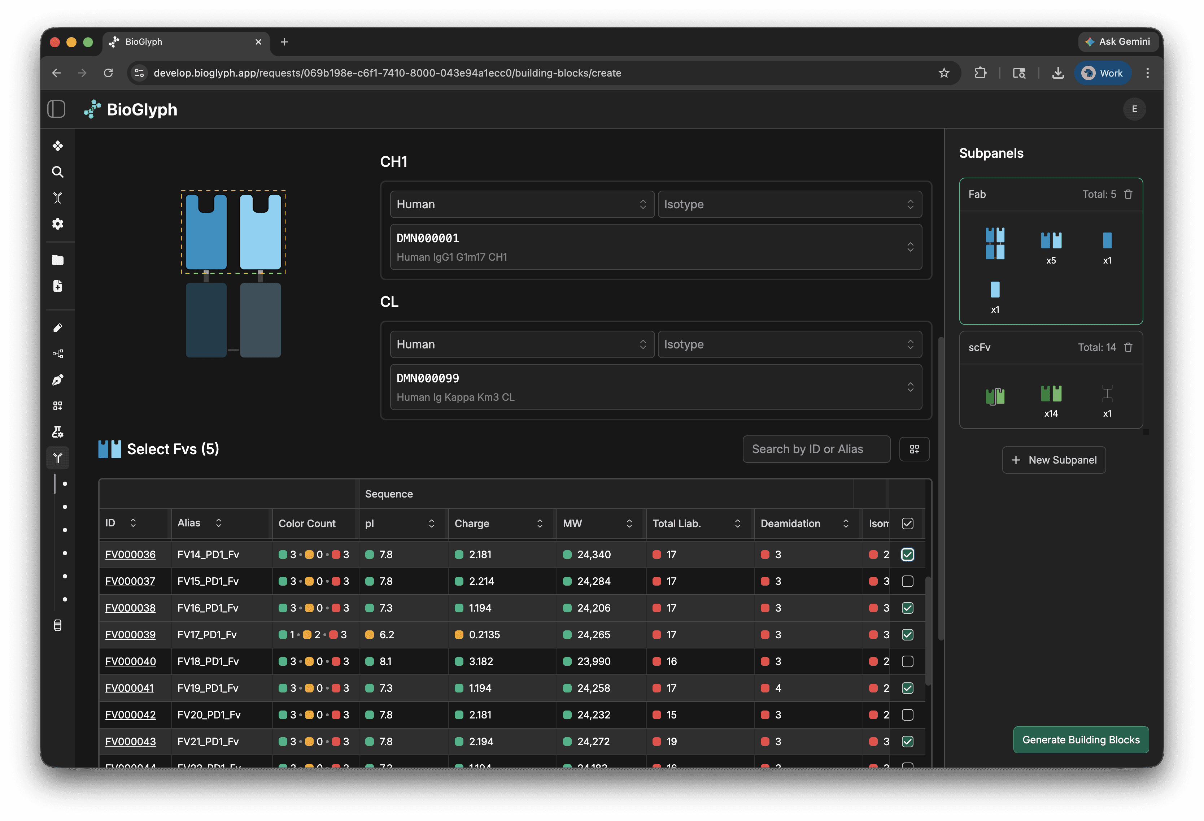Click the search icon in left sidebar

57,172
